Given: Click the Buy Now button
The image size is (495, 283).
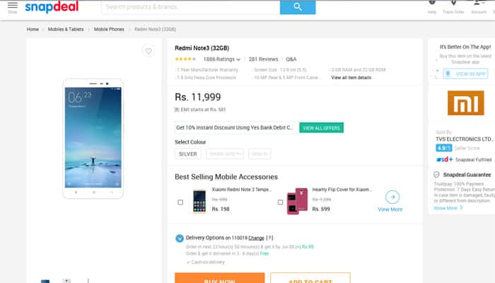Looking at the screenshot, I should coord(220,278).
